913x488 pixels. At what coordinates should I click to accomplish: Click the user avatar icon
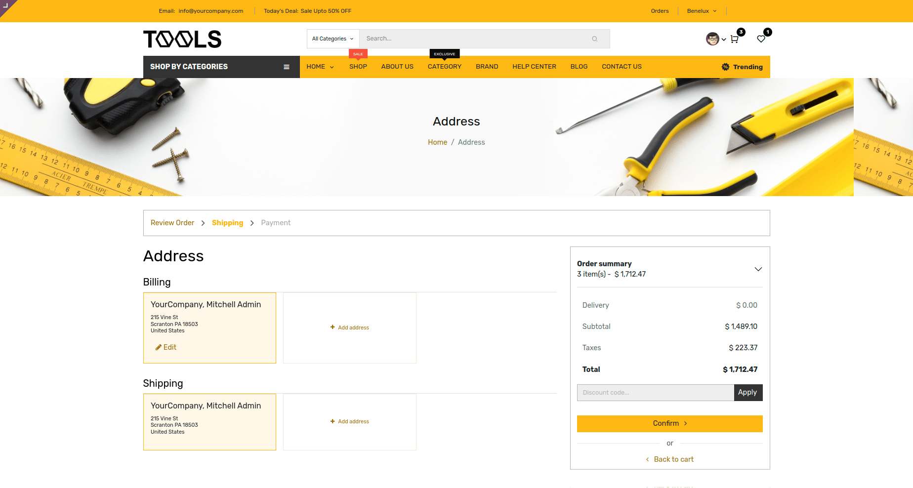(x=712, y=39)
